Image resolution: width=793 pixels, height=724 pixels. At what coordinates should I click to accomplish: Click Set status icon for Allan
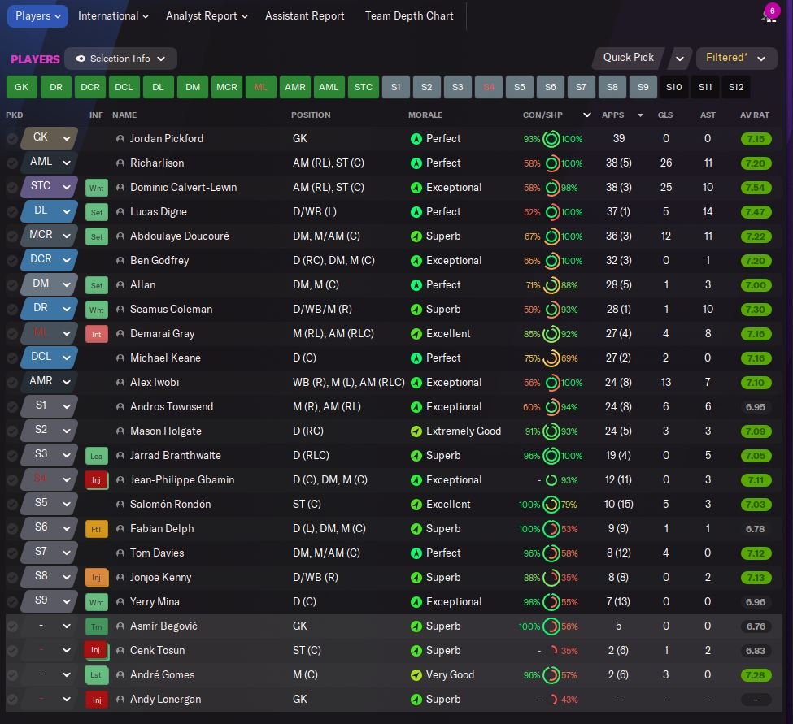coord(96,285)
